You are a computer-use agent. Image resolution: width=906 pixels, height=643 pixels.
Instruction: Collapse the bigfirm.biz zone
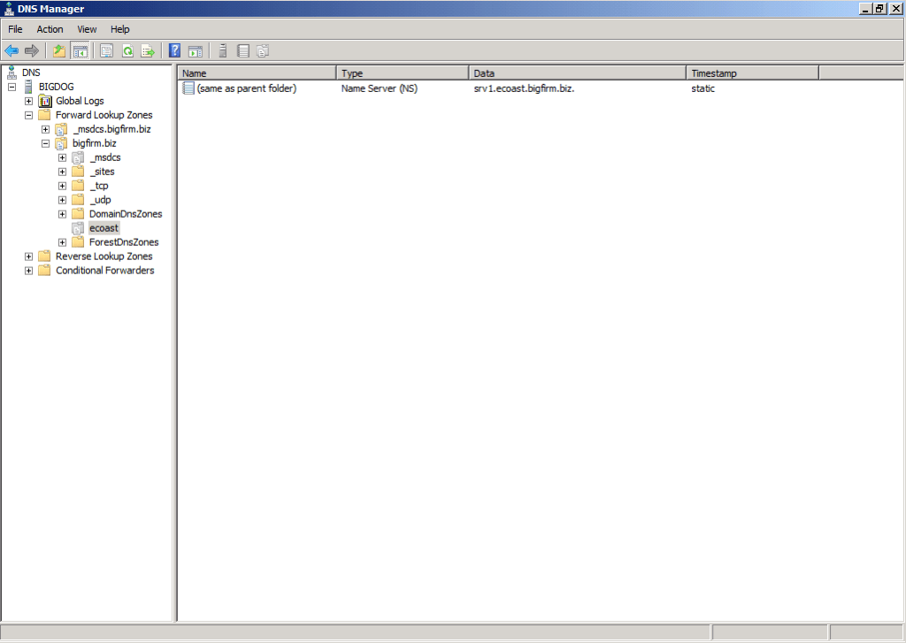(x=45, y=143)
